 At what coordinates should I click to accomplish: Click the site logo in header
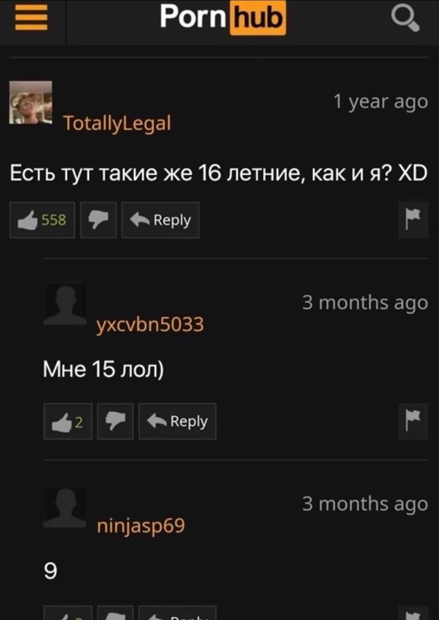coord(223,18)
